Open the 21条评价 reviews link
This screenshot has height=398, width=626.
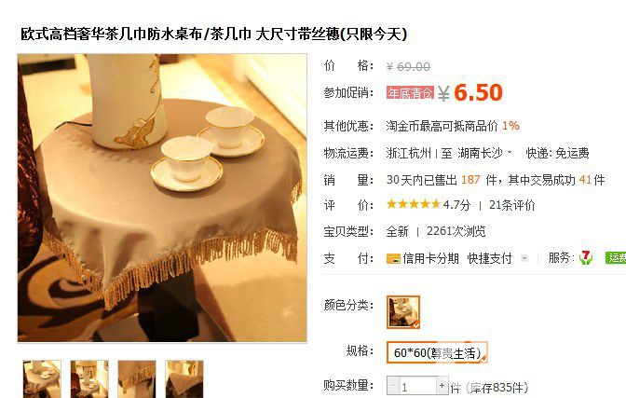[x=511, y=205]
